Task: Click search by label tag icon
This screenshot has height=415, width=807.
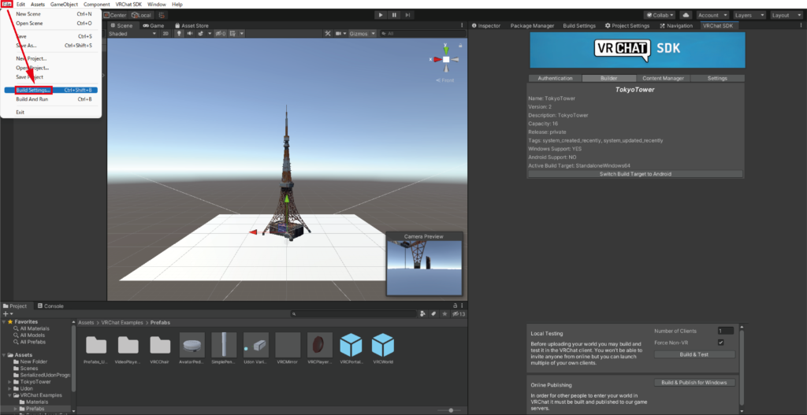Action: click(x=433, y=313)
